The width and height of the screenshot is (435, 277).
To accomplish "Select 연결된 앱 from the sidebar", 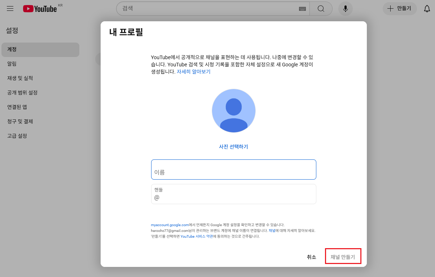I will tap(40, 107).
